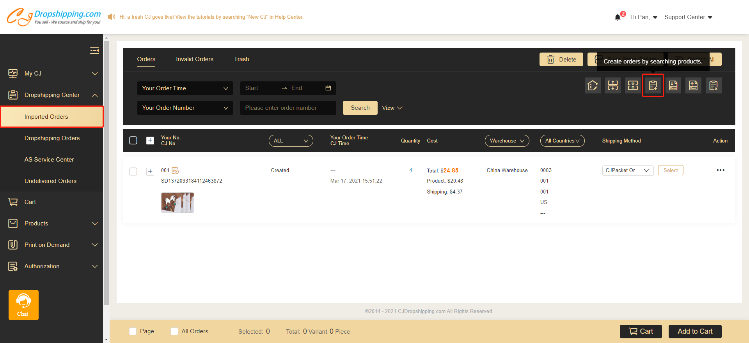This screenshot has width=749, height=343.
Task: Click the combine orders icon
Action: pos(633,86)
